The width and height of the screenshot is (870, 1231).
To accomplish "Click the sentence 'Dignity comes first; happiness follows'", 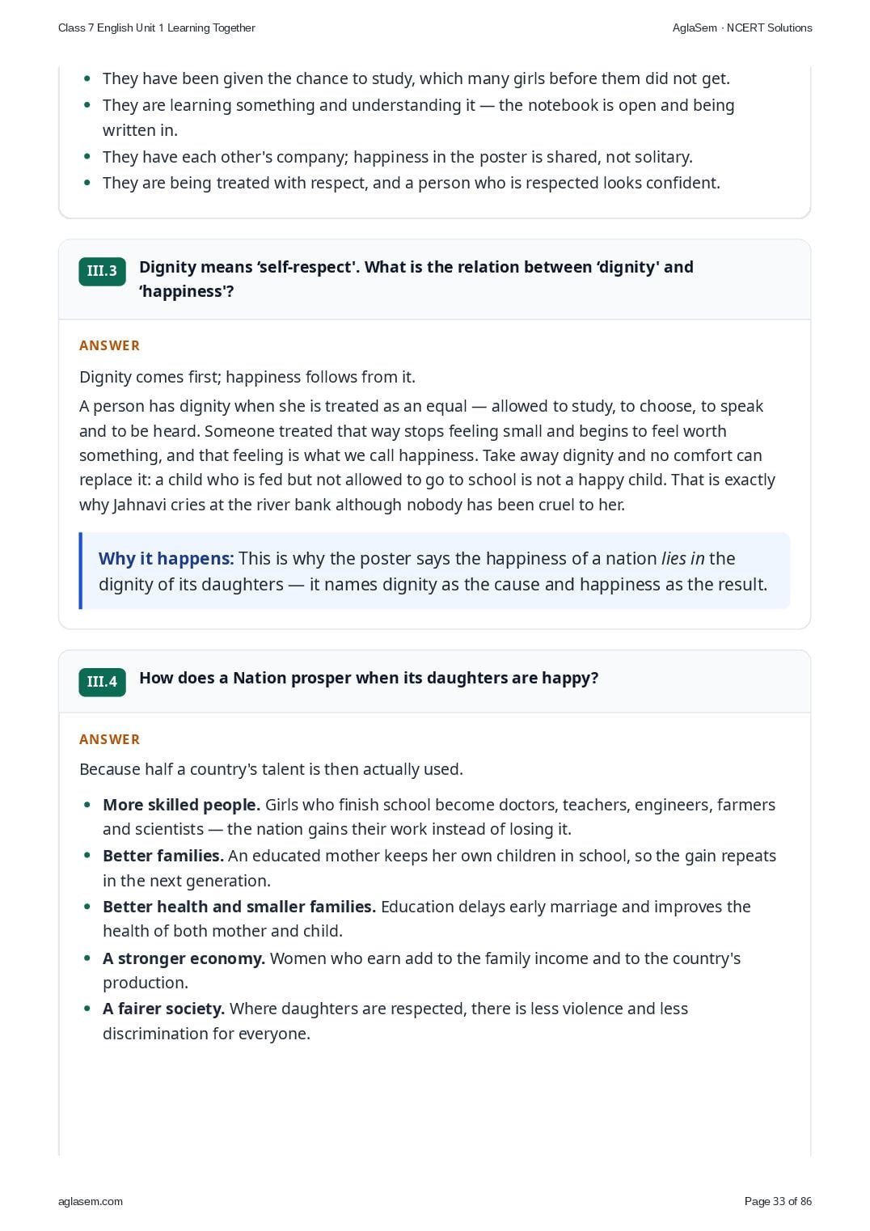I will tap(247, 377).
